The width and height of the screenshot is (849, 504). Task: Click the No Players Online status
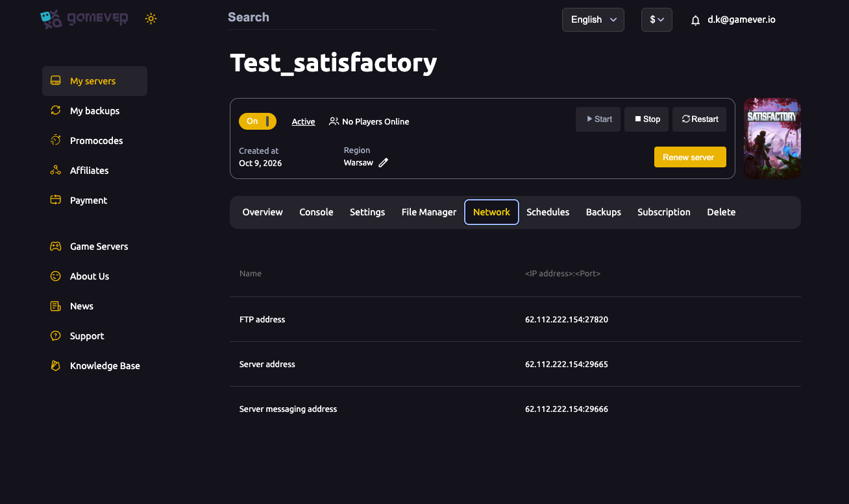369,121
